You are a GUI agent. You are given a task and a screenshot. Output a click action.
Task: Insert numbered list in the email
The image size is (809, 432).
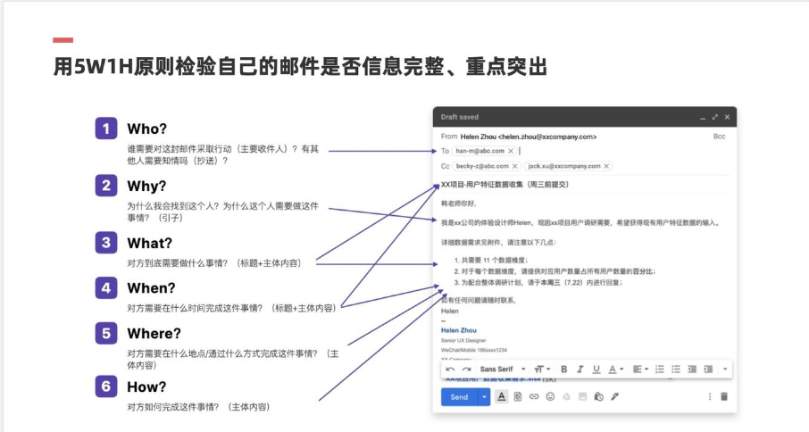pyautogui.click(x=660, y=369)
